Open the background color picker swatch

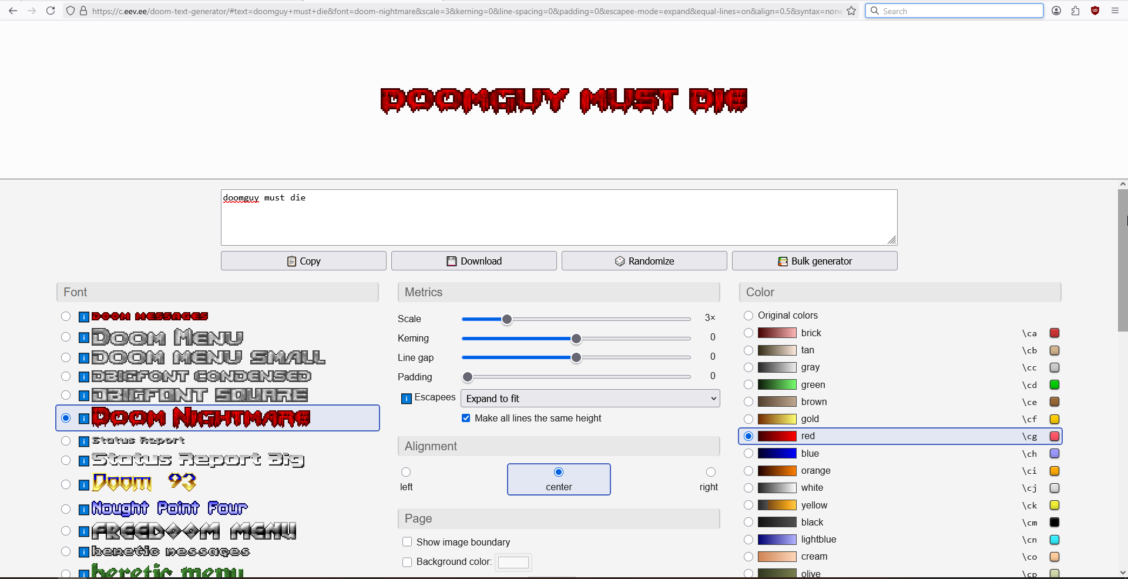513,563
